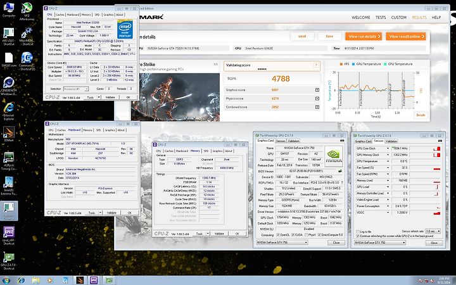Click the Intel Pentium logo in CPU-Z
Screen dimensions: 456x285
[125, 29]
